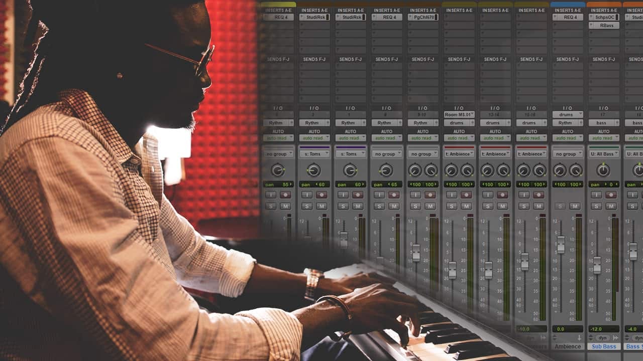Open drums input selector on Ambience track
The image size is (643, 361).
568,115
